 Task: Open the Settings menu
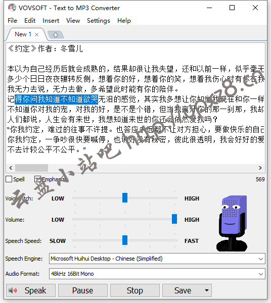pyautogui.click(x=99, y=21)
